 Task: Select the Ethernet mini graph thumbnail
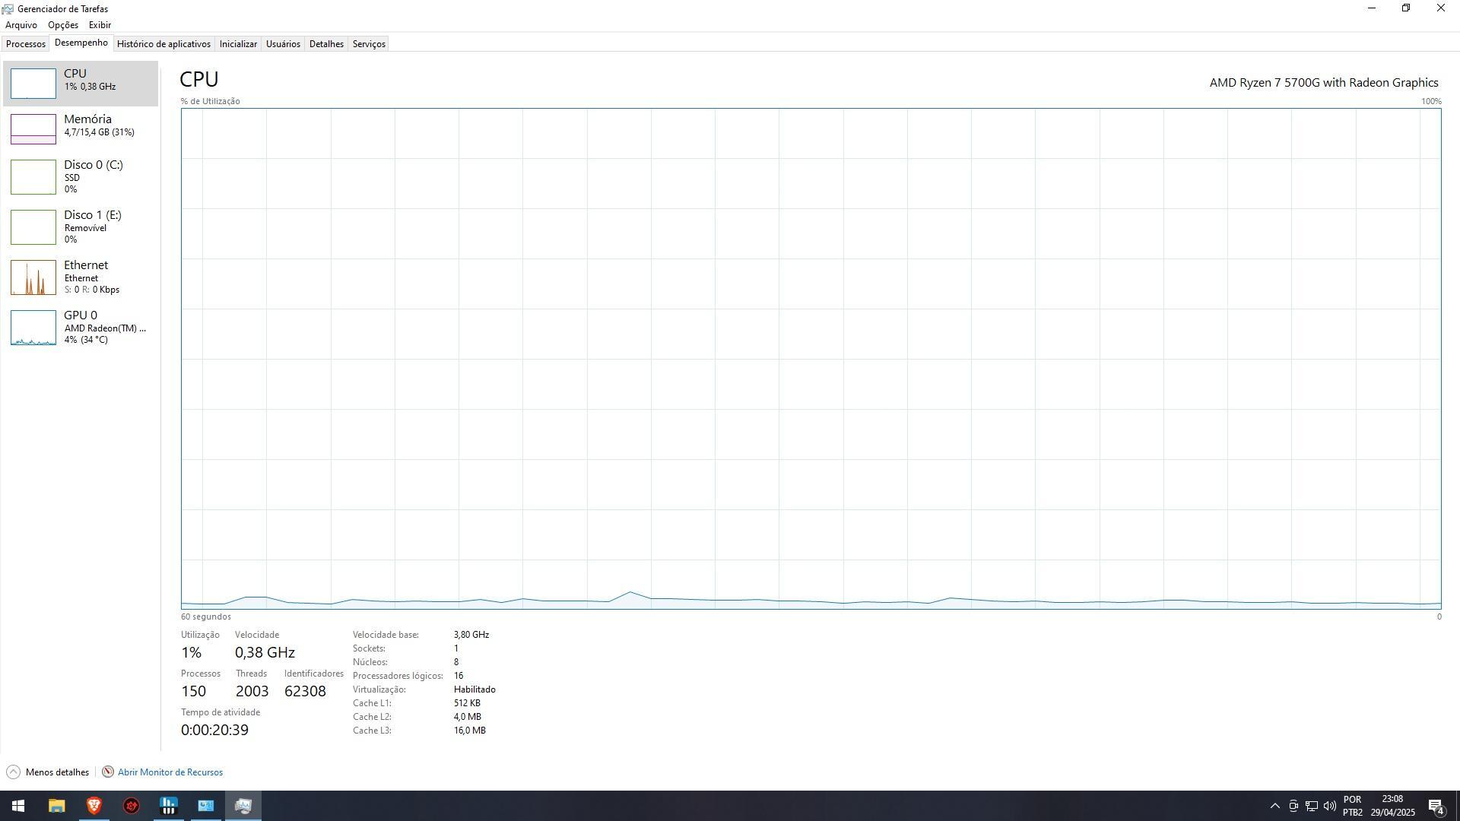33,277
